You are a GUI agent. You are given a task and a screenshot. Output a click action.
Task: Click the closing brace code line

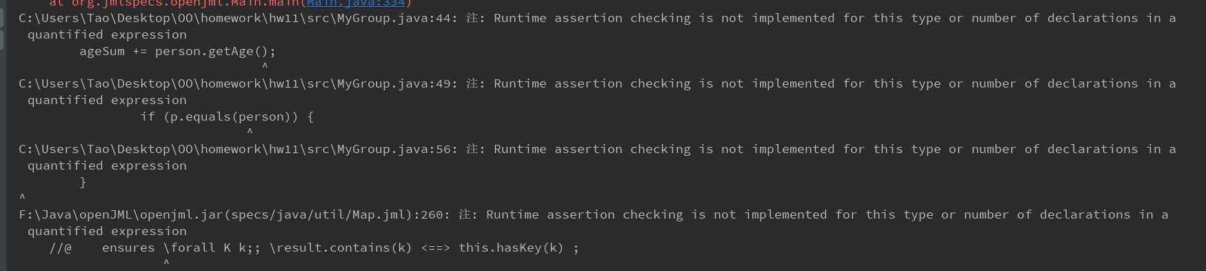(x=83, y=182)
